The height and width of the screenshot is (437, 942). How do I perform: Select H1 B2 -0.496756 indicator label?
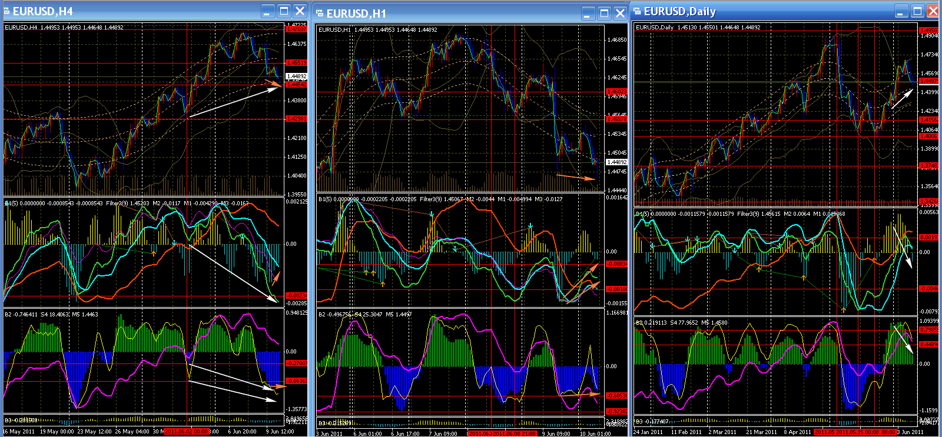point(365,315)
